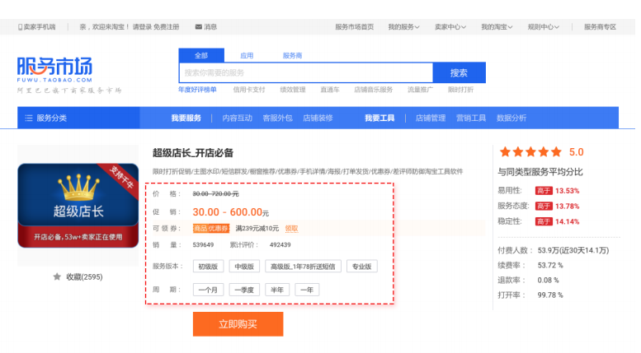Click the 服务态度 13.78% value

tap(567, 207)
